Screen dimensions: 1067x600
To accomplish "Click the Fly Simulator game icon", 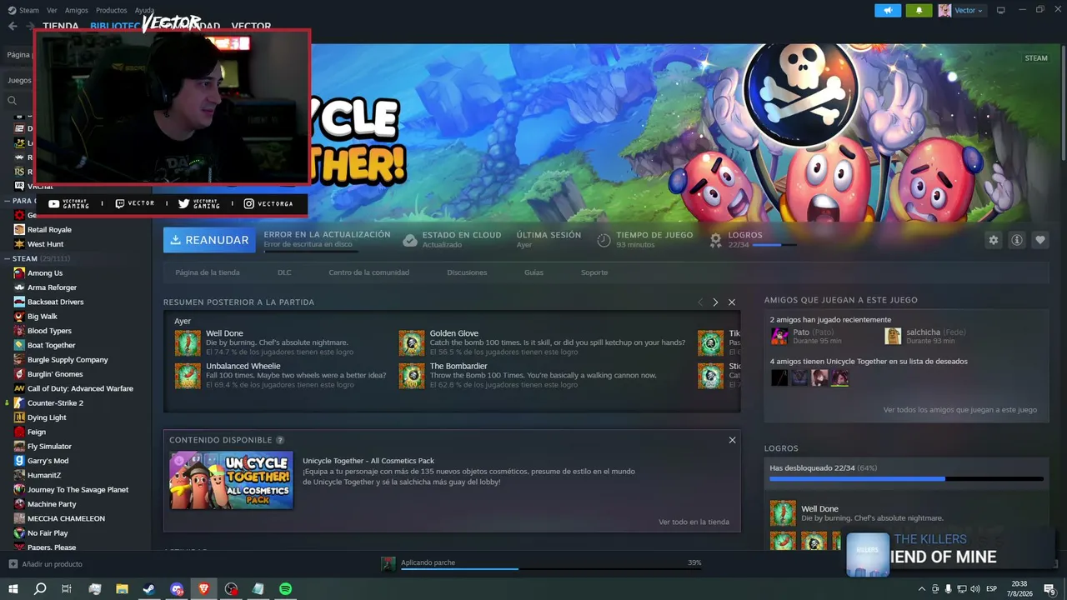I will [19, 447].
